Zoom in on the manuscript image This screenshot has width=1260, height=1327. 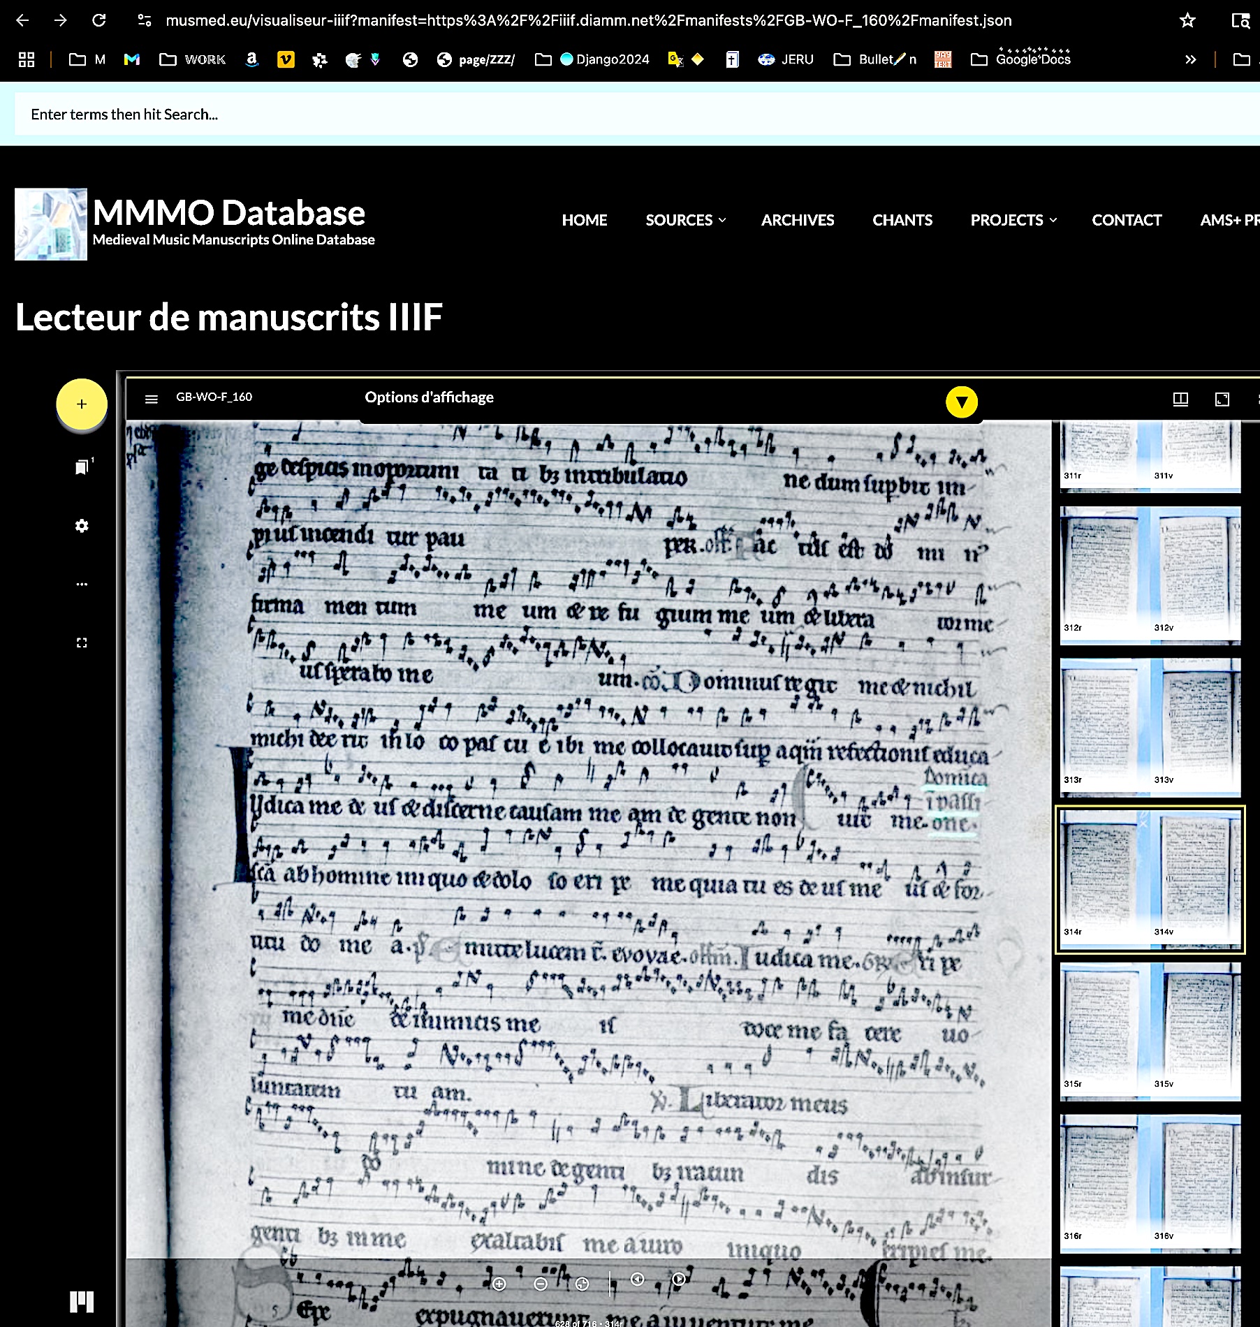coord(499,1284)
